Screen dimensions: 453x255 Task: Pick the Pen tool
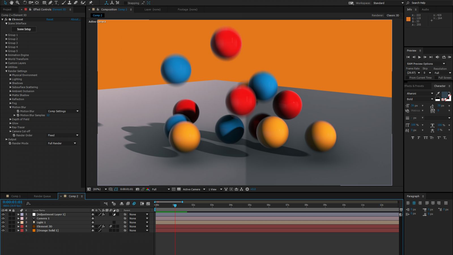pyautogui.click(x=50, y=3)
